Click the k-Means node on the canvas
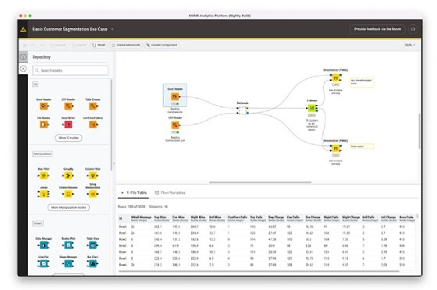The height and width of the screenshot is (290, 437). pos(312,108)
